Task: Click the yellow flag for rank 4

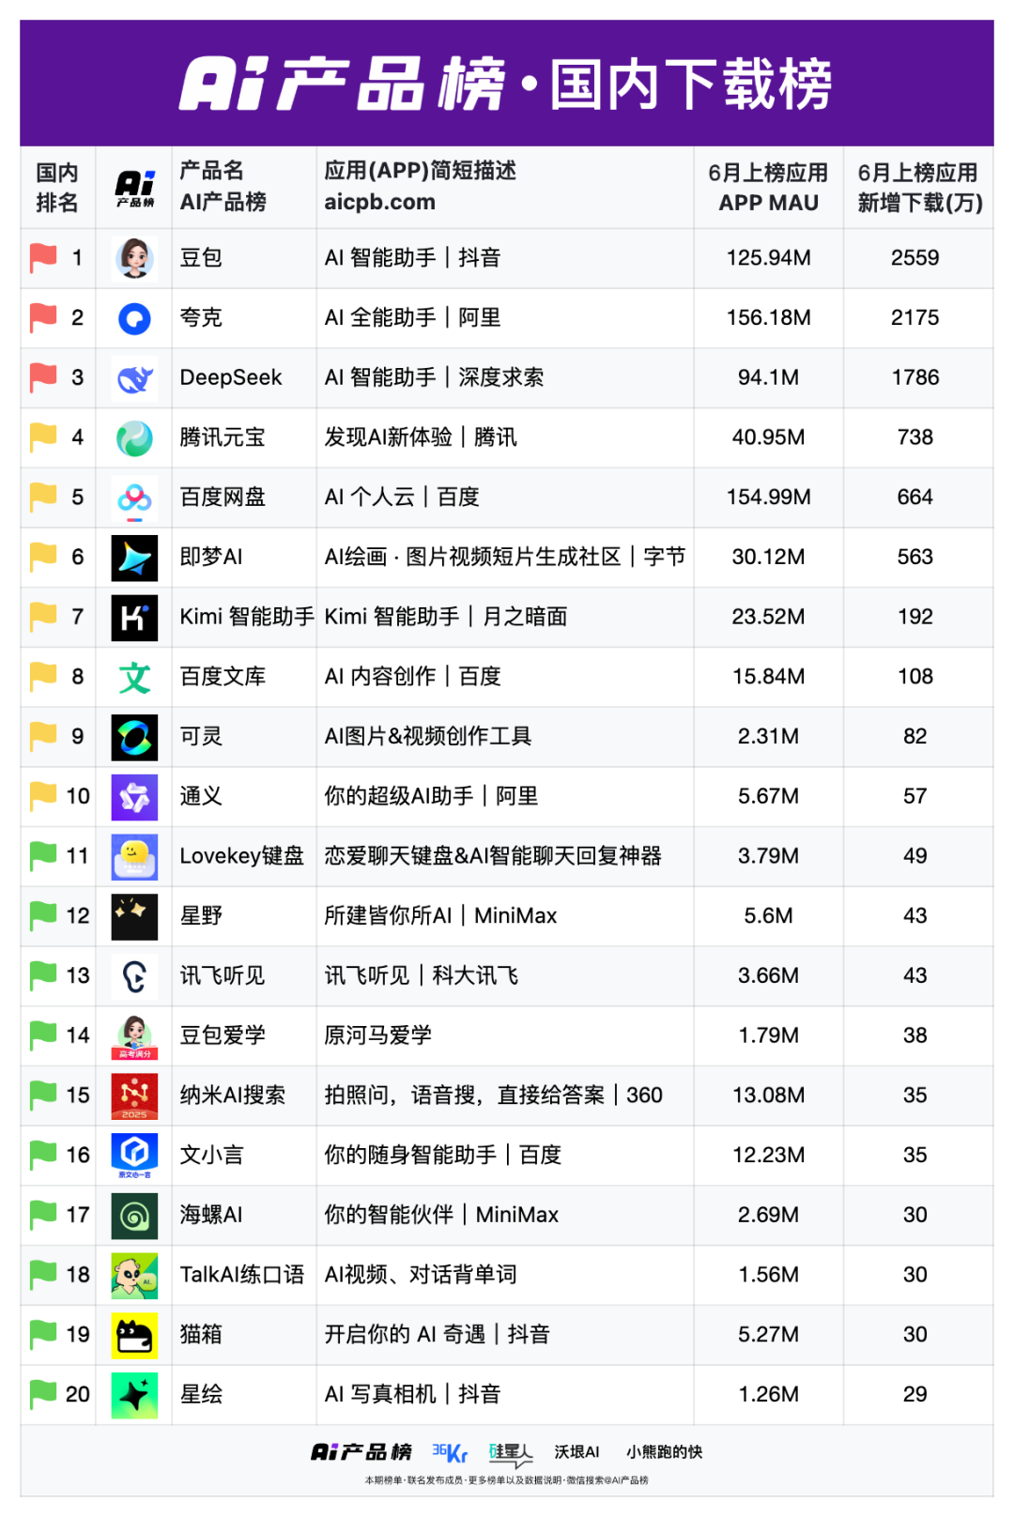Action: pos(43,437)
